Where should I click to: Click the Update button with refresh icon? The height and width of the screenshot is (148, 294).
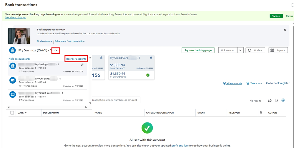tap(255, 50)
